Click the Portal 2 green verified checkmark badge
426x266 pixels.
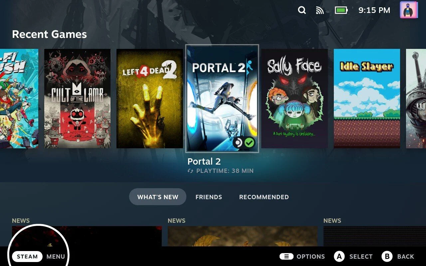coord(249,143)
